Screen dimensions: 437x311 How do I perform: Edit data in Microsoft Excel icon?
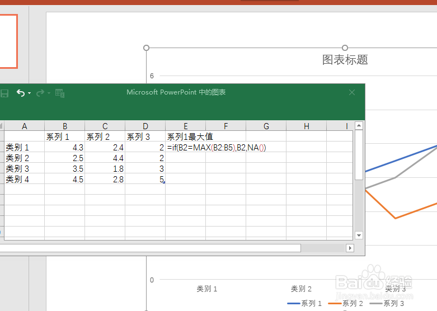(x=60, y=93)
